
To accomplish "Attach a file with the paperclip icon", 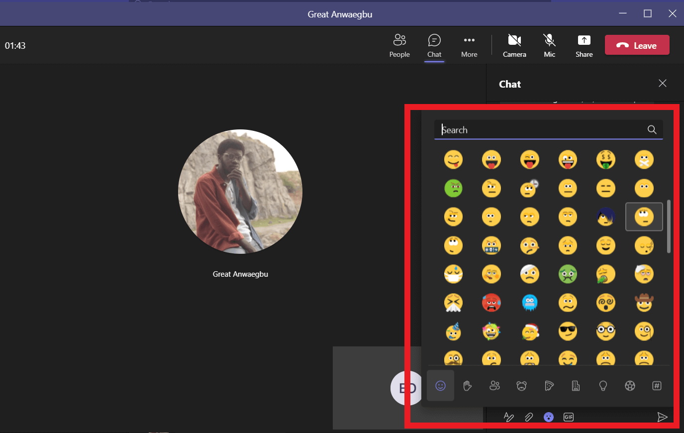I will pyautogui.click(x=529, y=417).
